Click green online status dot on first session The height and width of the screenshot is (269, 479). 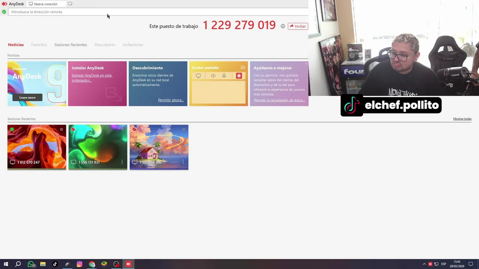coord(12,129)
